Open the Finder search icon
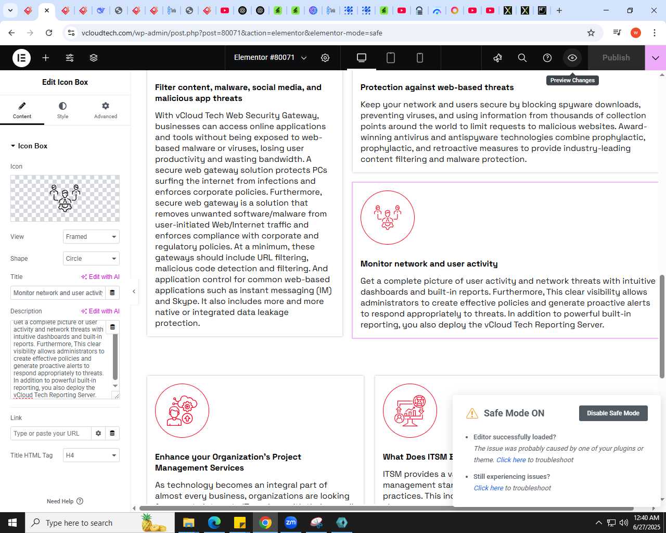 tap(522, 58)
